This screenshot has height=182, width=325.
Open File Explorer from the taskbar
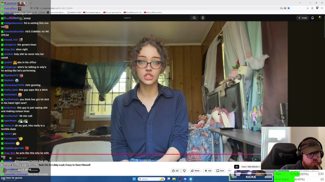(x=174, y=179)
